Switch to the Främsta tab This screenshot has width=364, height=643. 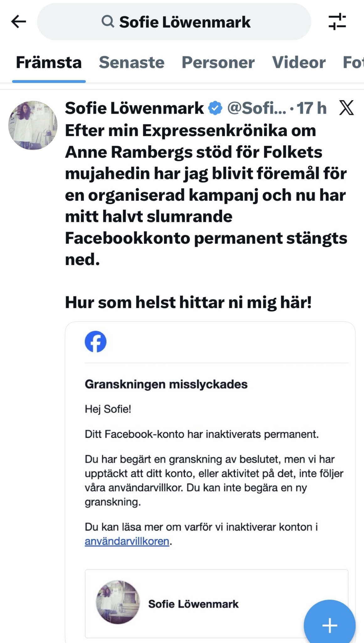tap(49, 62)
